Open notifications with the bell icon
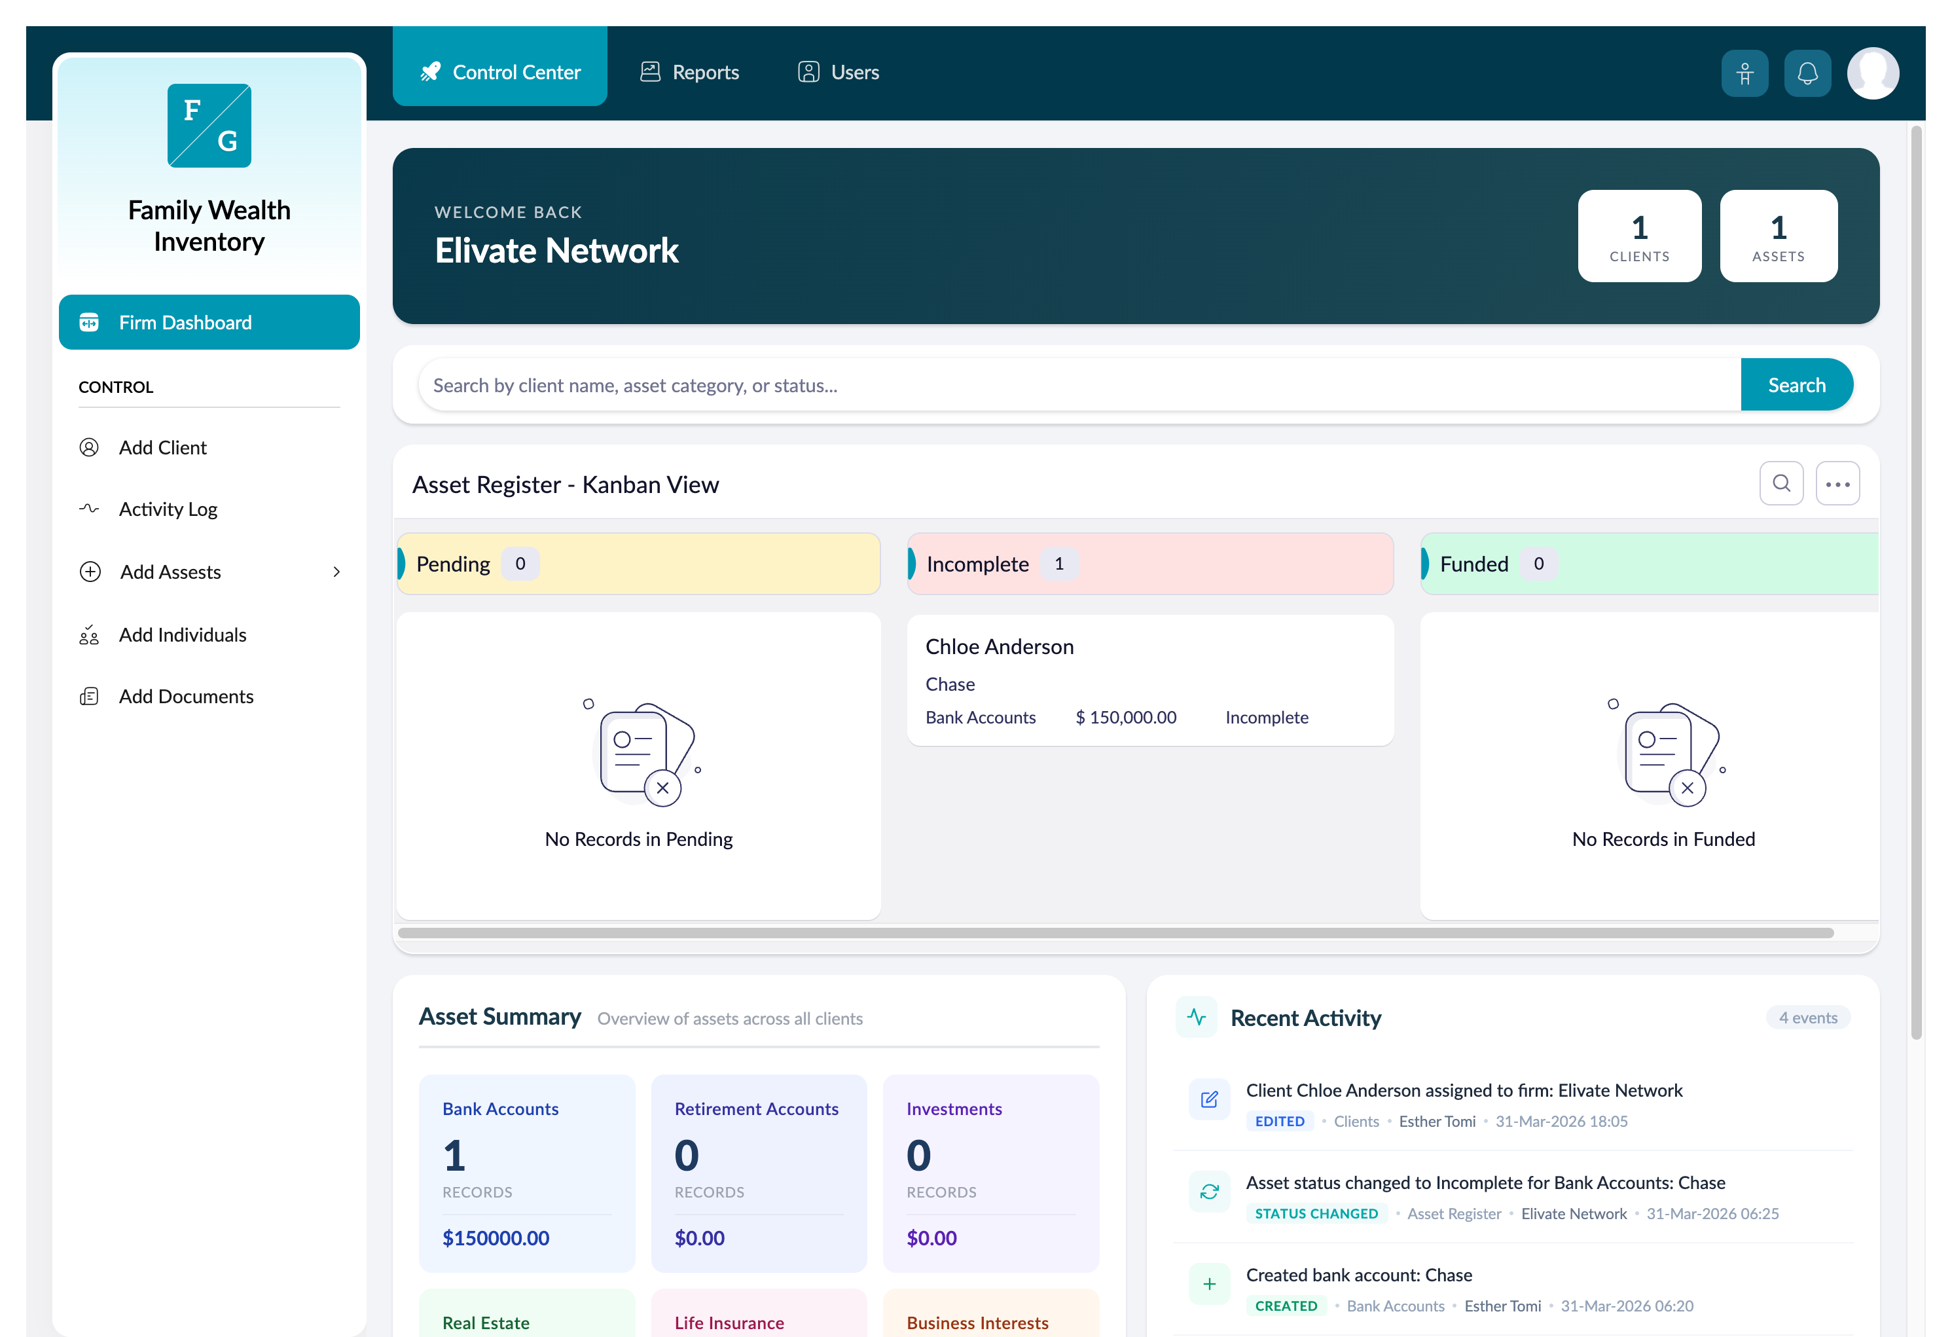The width and height of the screenshot is (1952, 1337). coord(1807,73)
